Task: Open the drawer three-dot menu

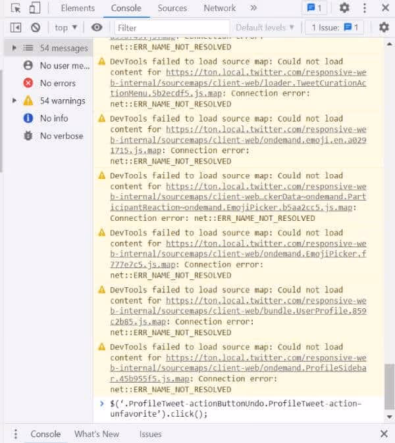Action: [16, 434]
